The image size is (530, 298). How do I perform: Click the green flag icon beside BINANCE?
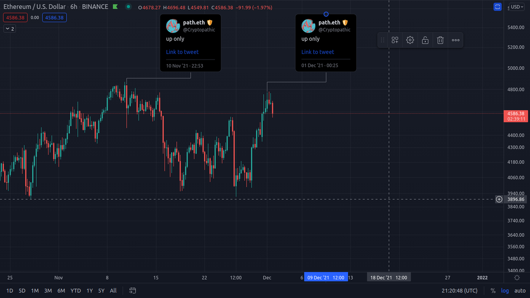(x=115, y=7)
